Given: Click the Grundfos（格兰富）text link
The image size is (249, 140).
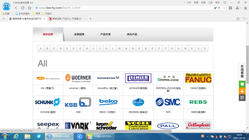Looking at the screenshot, I should click(108, 88).
